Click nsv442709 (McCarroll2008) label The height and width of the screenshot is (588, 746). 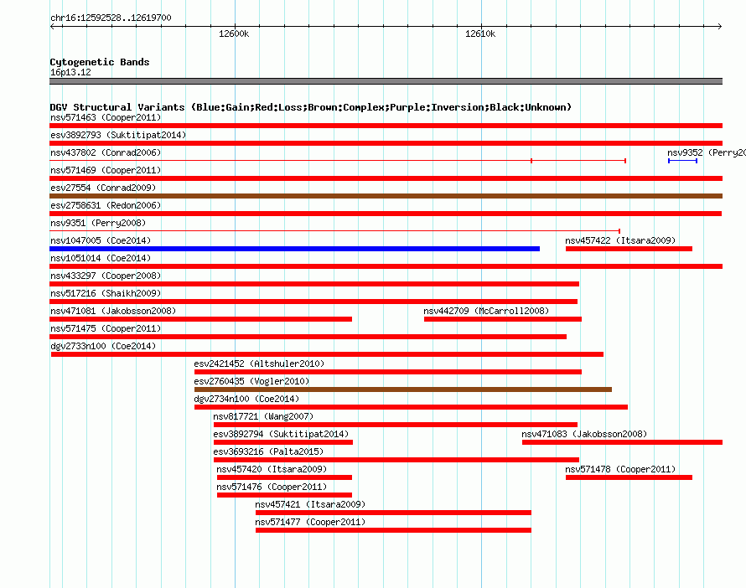coord(486,311)
